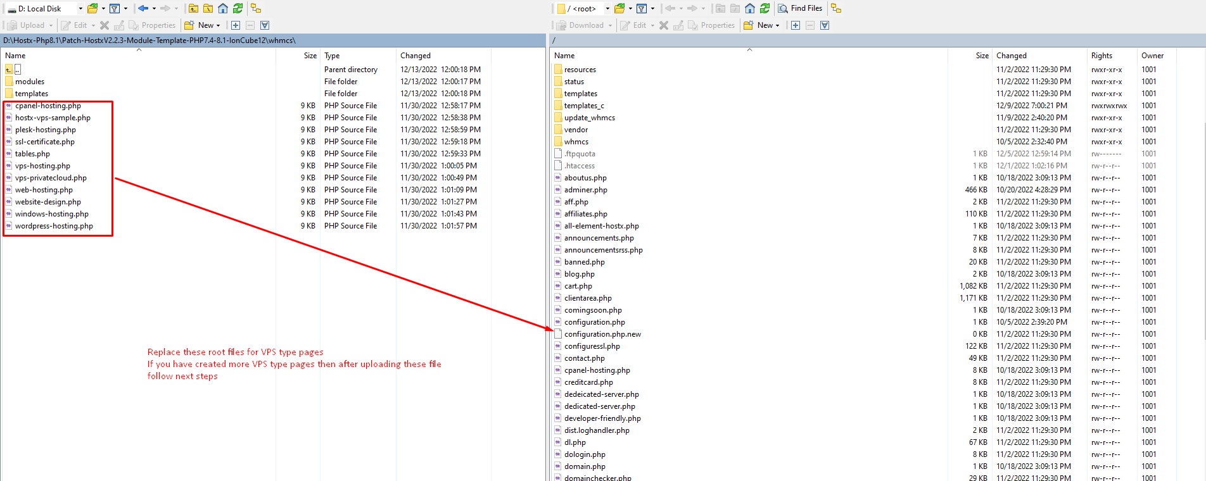Select the whmcs folder in remote panel
1206x481 pixels.
[576, 142]
